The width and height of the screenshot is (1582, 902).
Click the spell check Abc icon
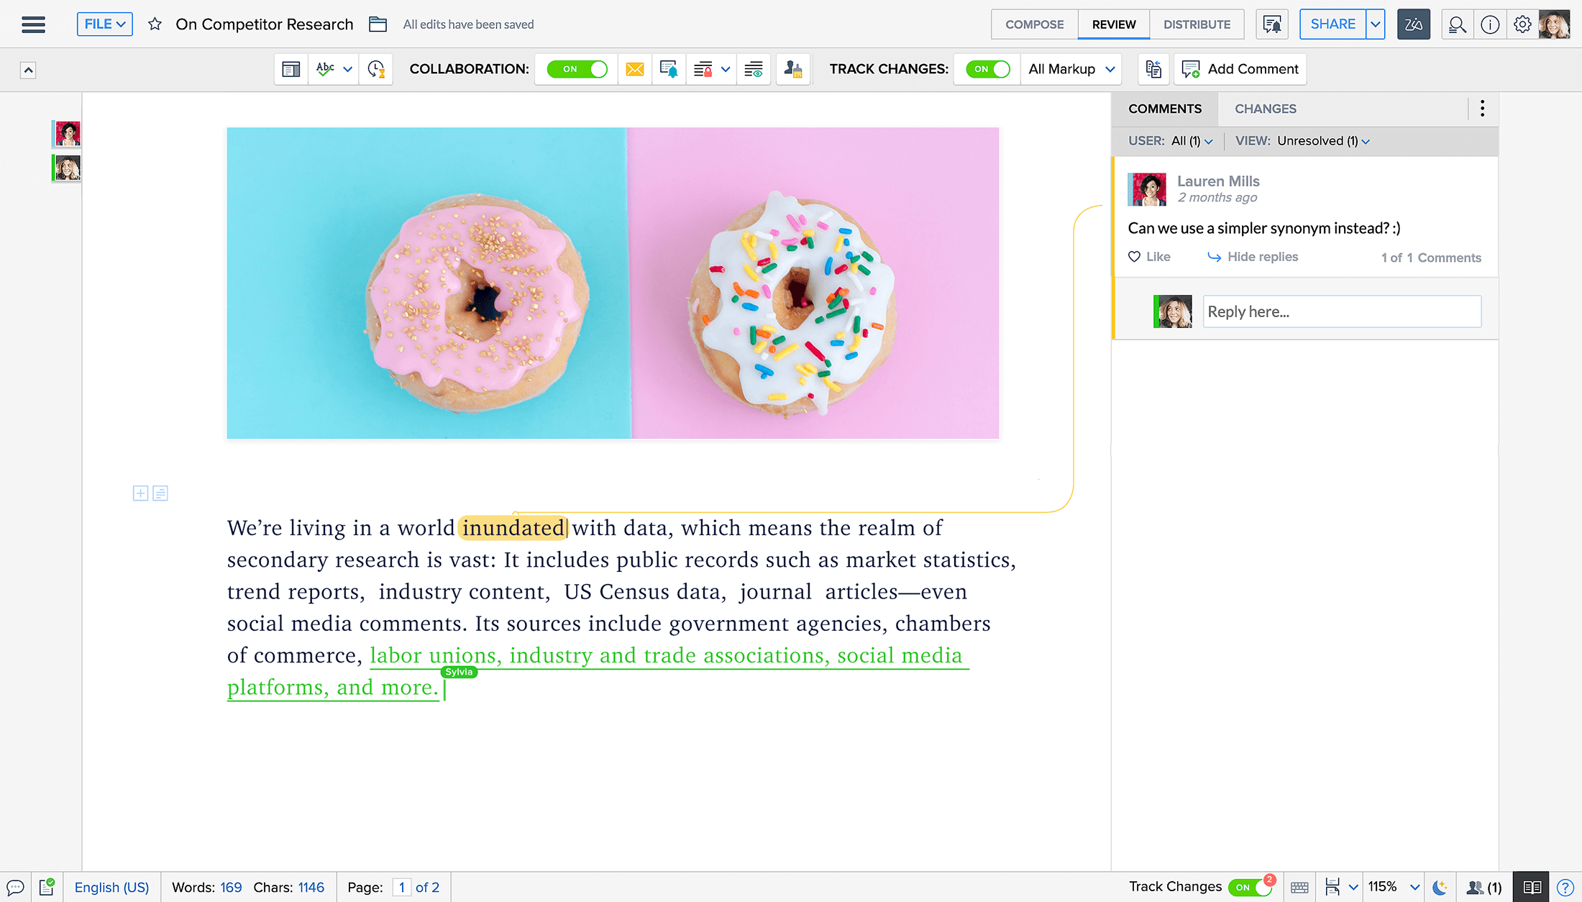click(x=325, y=69)
